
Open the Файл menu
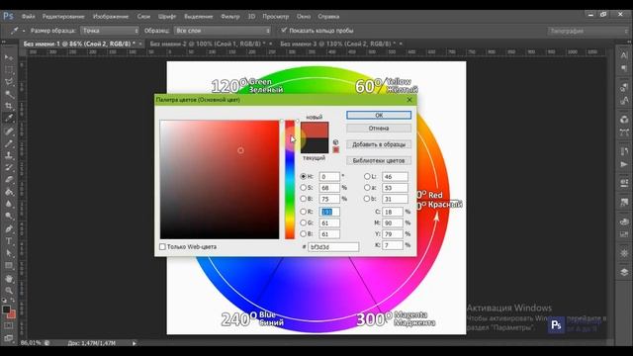(29, 17)
